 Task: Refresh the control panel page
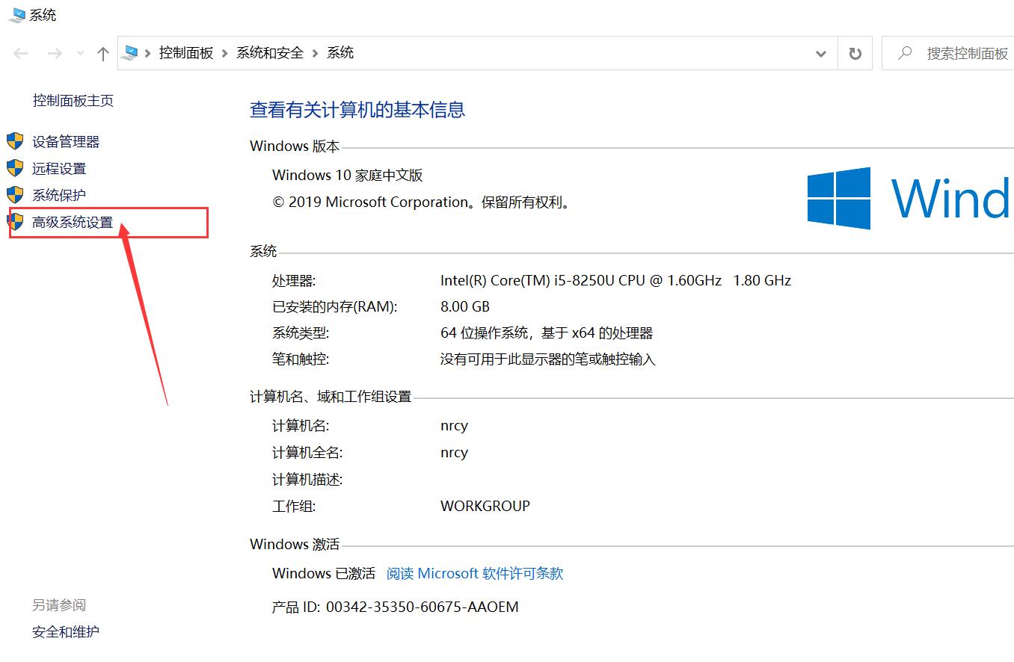pos(855,54)
